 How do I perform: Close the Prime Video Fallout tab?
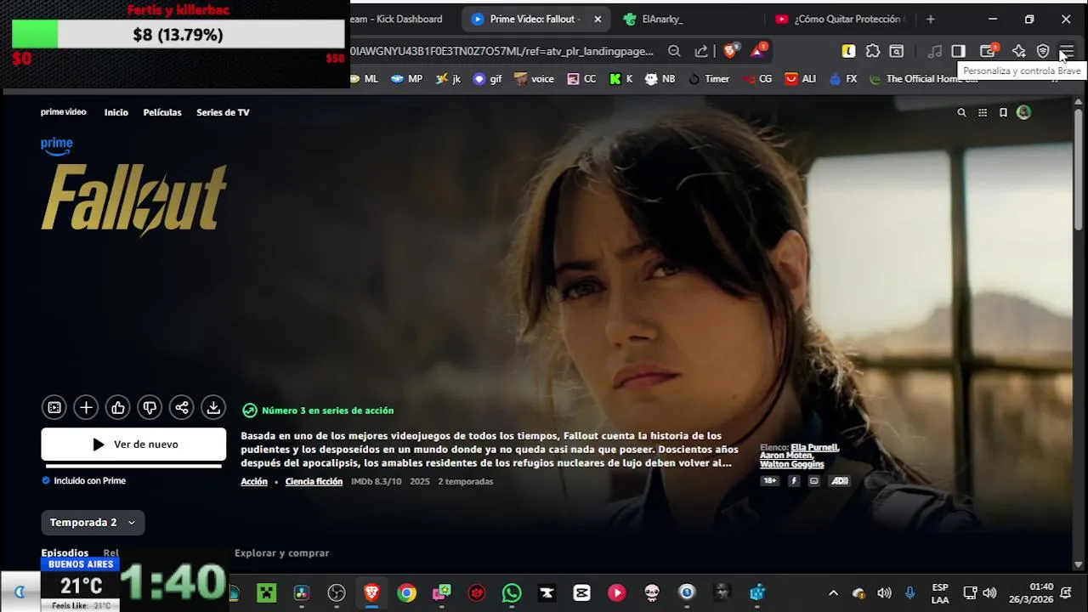click(x=598, y=19)
